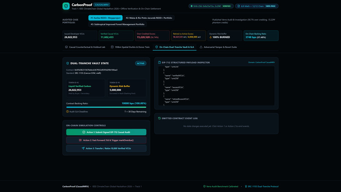Select case #2 Maisa & Rio Preto-Jacundá portfolio
This screenshot has height=192, width=341.
tap(149, 18)
